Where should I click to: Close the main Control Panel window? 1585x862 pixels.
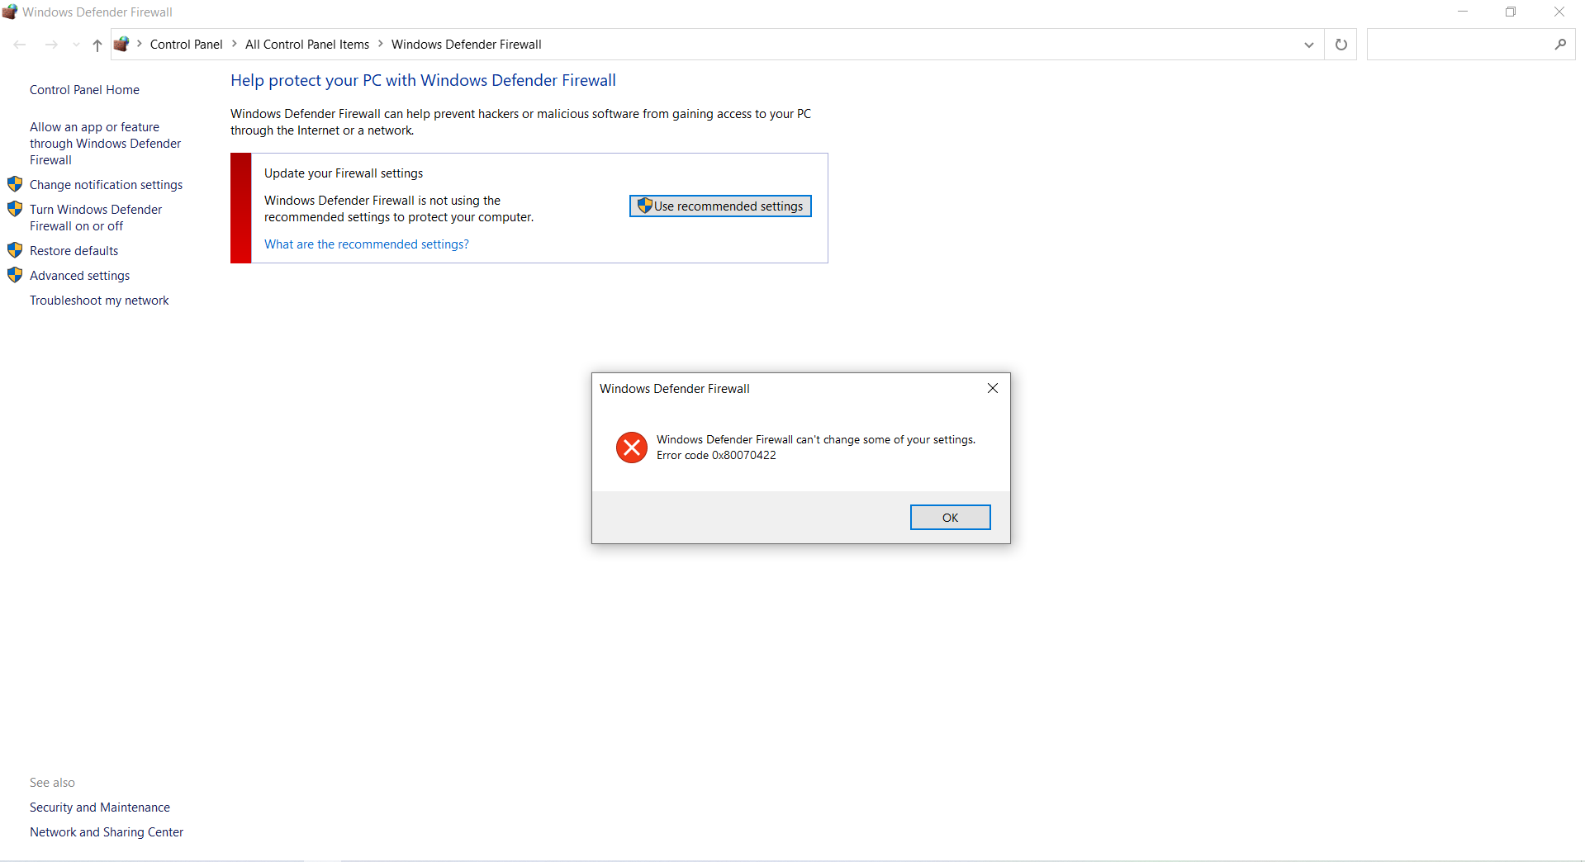coord(1559,12)
